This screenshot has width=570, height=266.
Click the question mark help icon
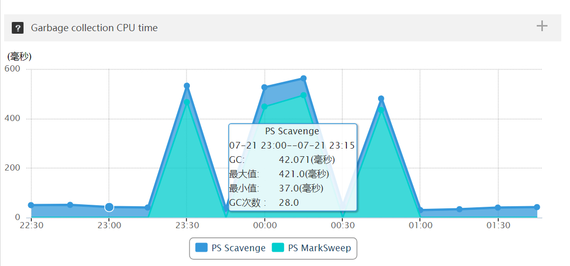18,28
